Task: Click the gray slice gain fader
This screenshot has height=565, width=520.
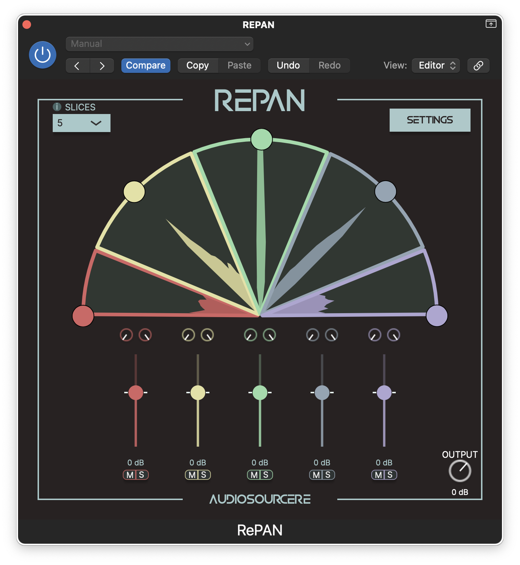Action: 322,393
